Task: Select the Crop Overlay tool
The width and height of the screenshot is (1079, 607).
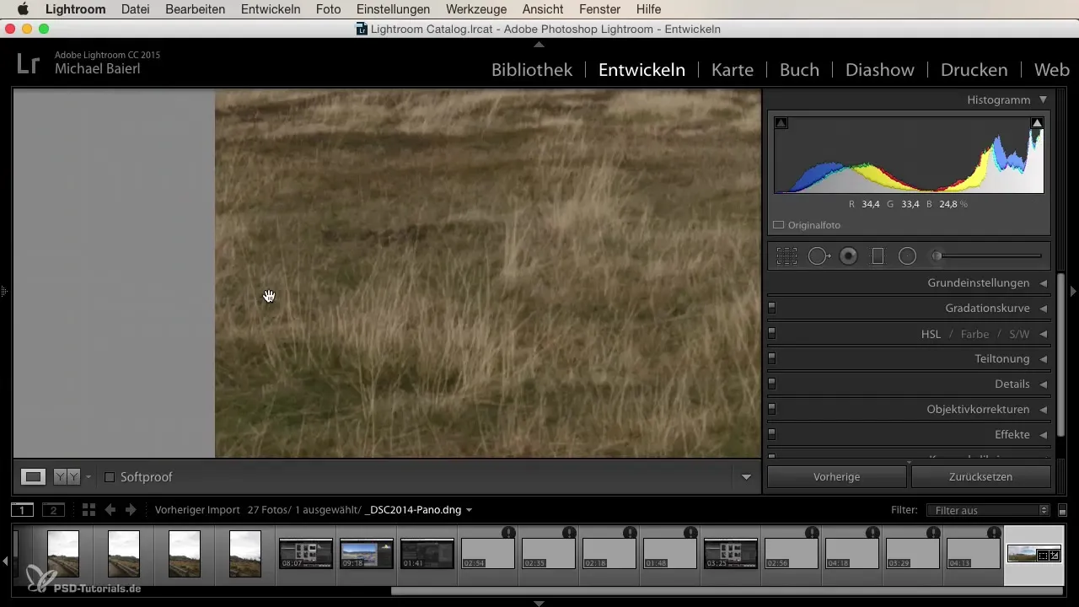Action: (786, 256)
